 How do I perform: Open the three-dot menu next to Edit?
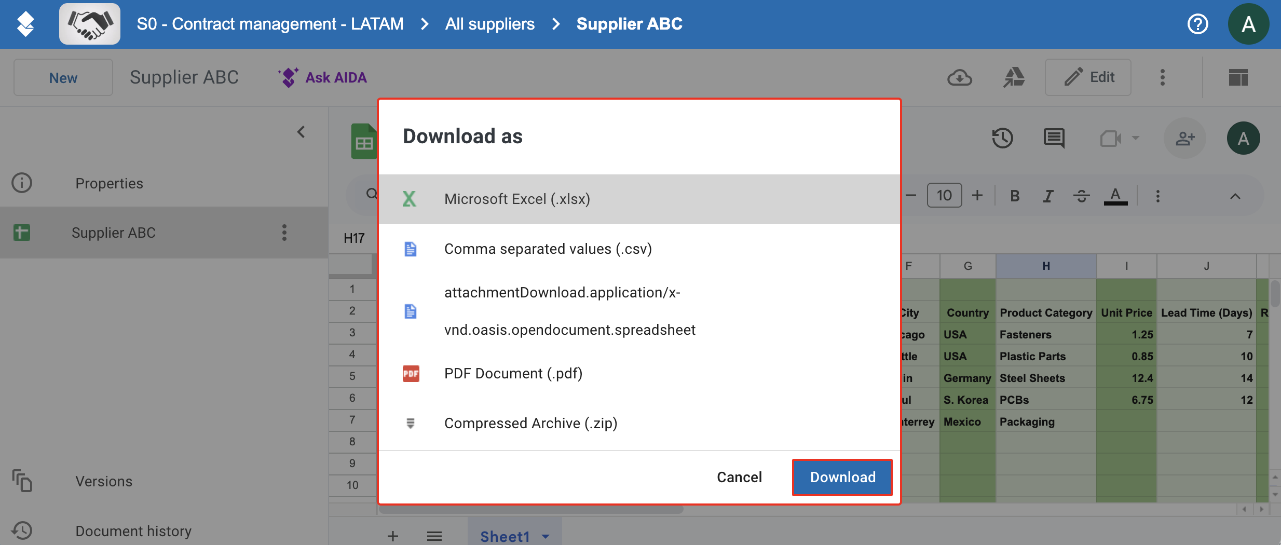click(1163, 77)
